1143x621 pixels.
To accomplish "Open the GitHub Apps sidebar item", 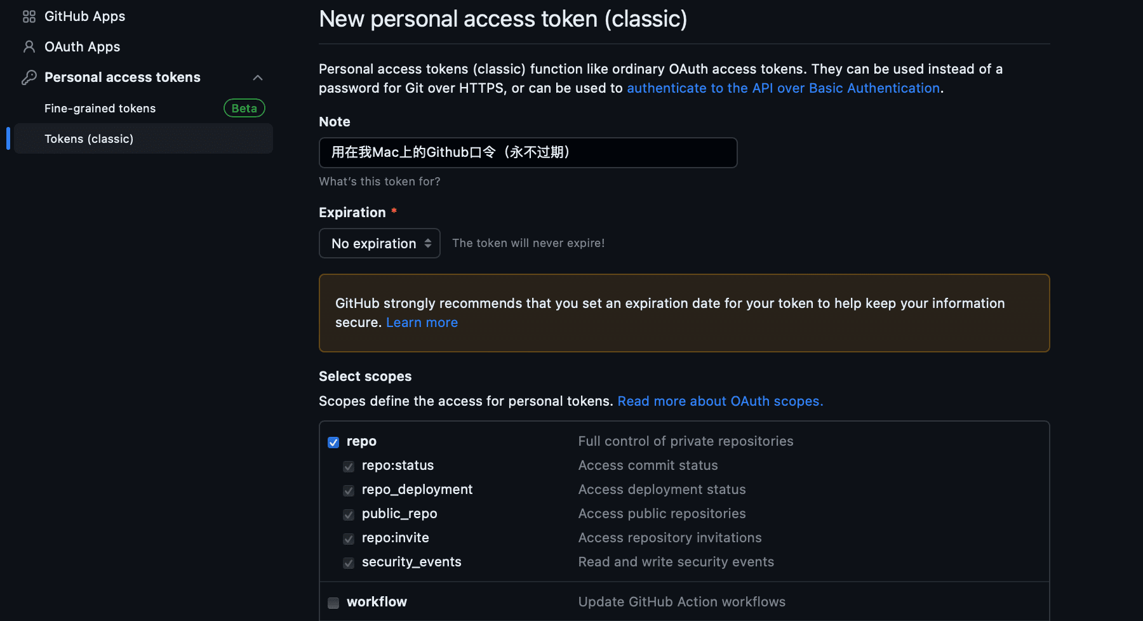I will pos(84,17).
